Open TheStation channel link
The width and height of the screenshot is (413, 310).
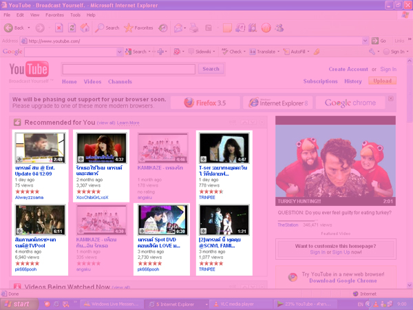point(288,225)
